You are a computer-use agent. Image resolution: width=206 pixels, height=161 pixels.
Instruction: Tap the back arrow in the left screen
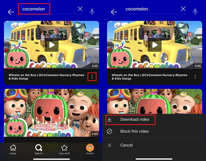(11, 12)
